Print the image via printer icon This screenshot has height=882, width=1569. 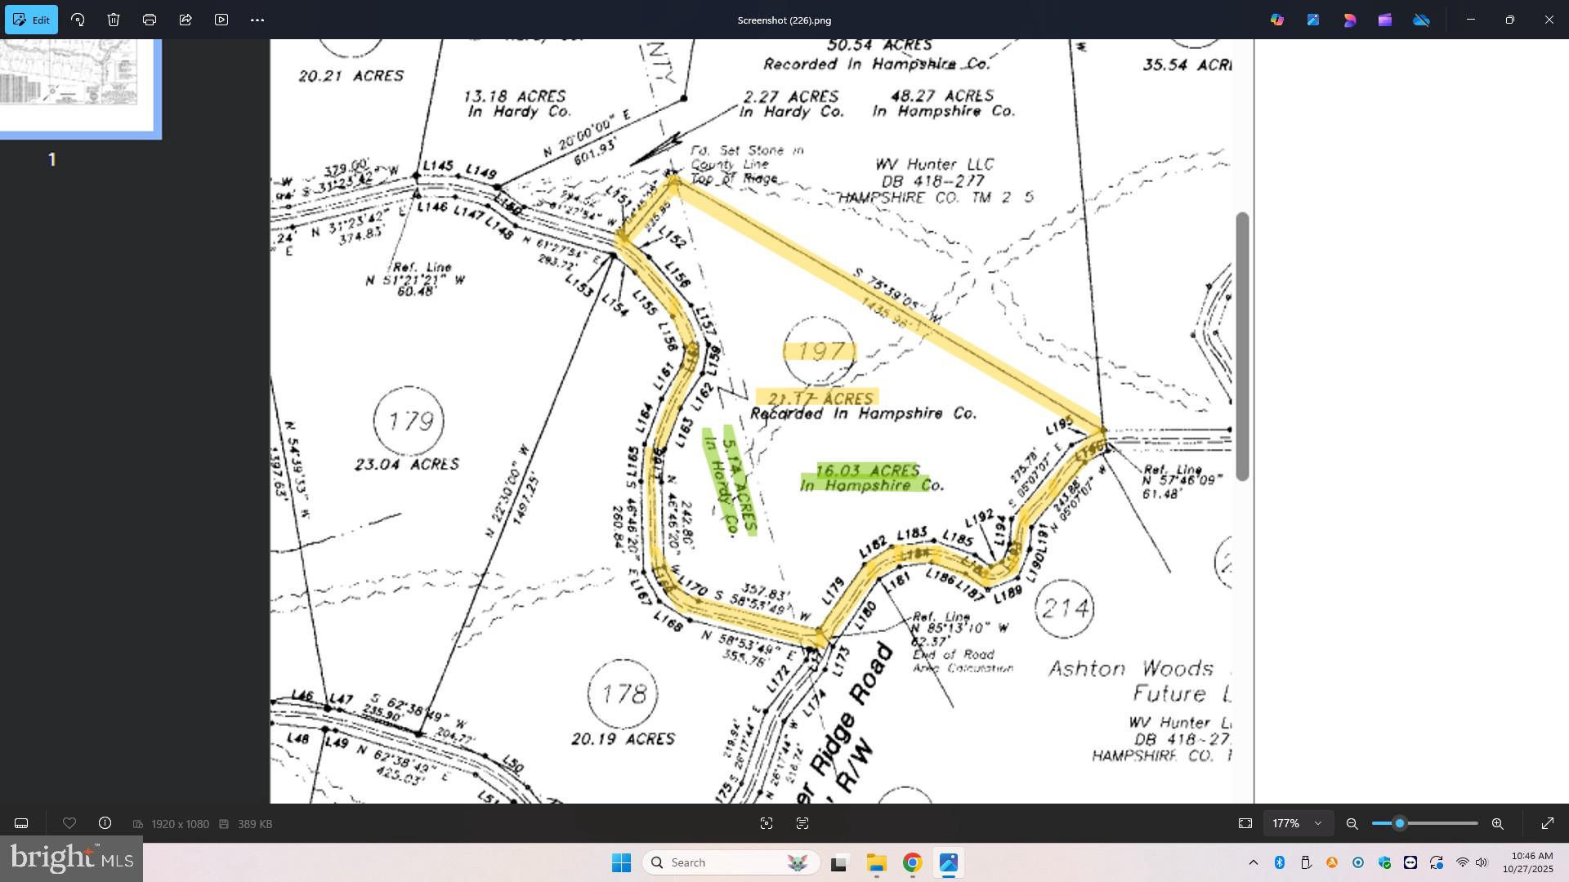pyautogui.click(x=150, y=20)
